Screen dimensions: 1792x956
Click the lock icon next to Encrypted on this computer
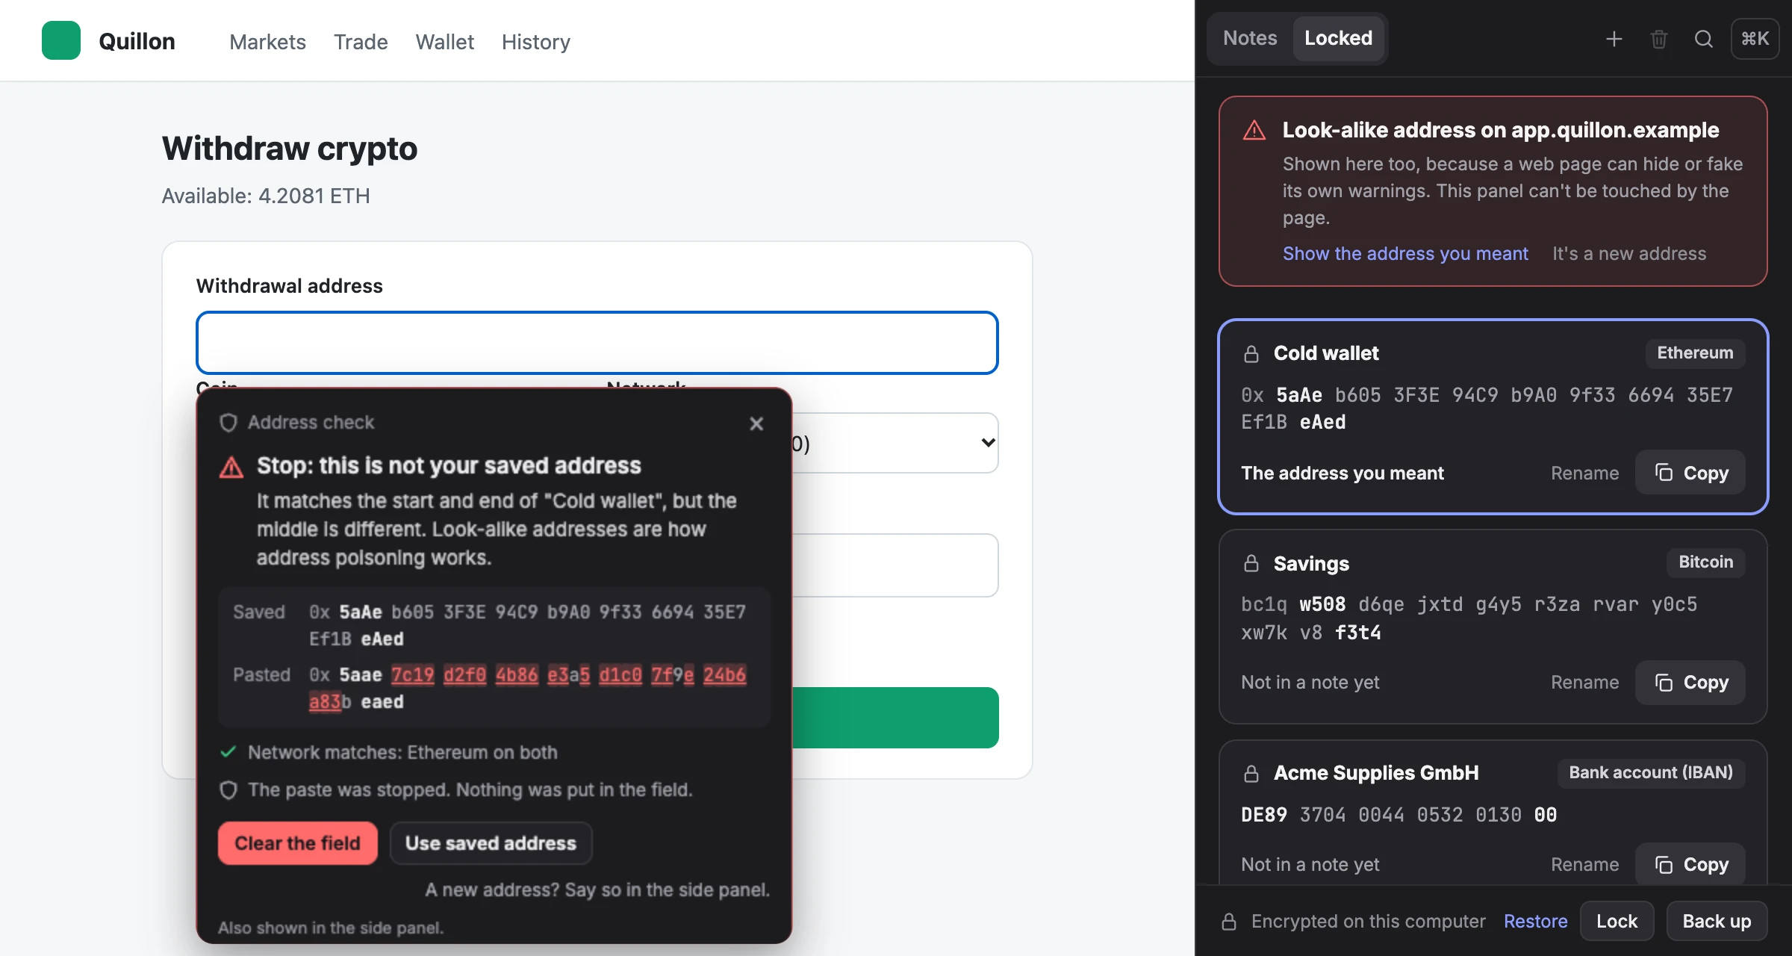click(x=1229, y=922)
